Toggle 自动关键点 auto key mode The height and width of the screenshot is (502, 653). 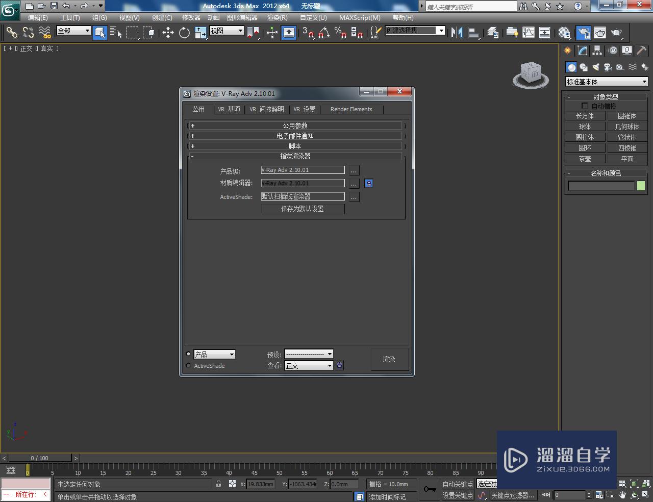click(x=458, y=484)
